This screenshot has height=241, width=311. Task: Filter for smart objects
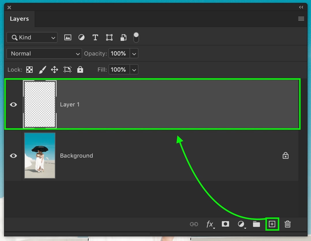click(123, 37)
